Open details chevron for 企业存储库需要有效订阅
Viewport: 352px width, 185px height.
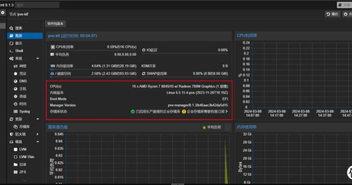tap(226, 111)
